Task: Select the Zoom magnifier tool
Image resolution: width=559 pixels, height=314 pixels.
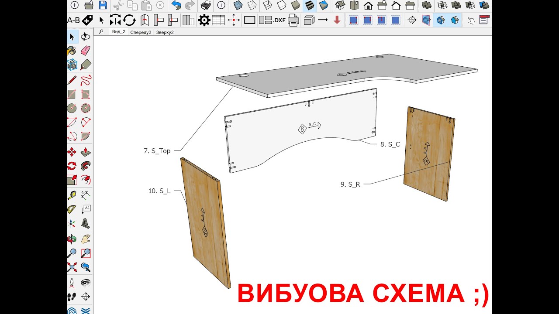Action: [x=72, y=253]
